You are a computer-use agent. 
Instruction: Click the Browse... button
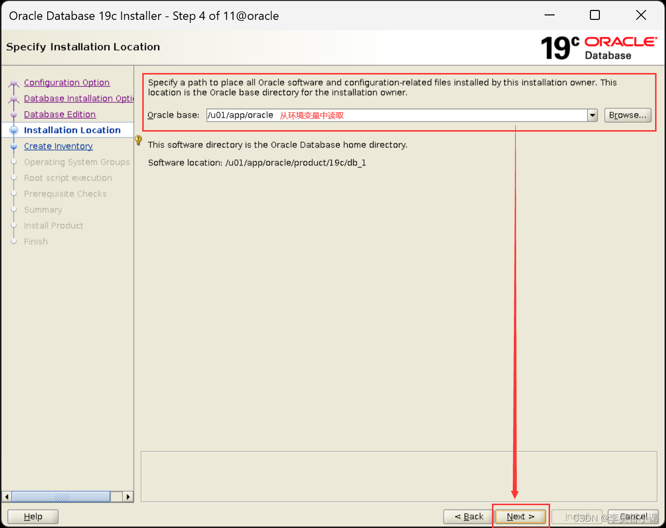tap(628, 115)
